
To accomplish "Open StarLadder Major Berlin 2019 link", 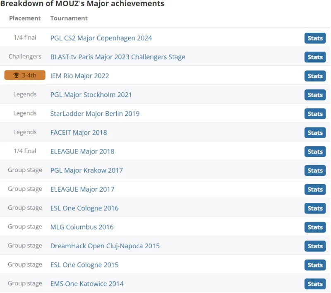I will click(x=95, y=113).
